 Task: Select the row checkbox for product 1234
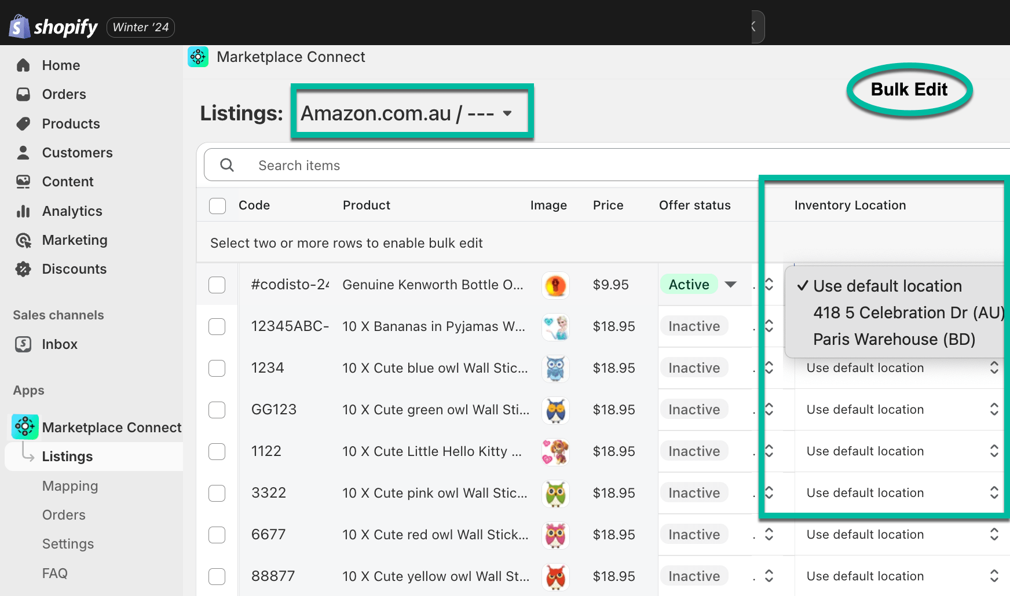(217, 368)
